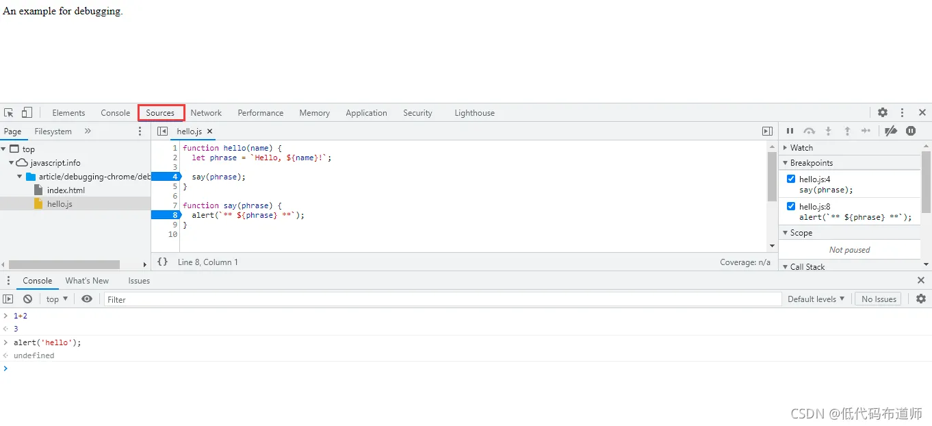The image size is (932, 426).
Task: Click the pause script execution button
Action: pos(790,131)
